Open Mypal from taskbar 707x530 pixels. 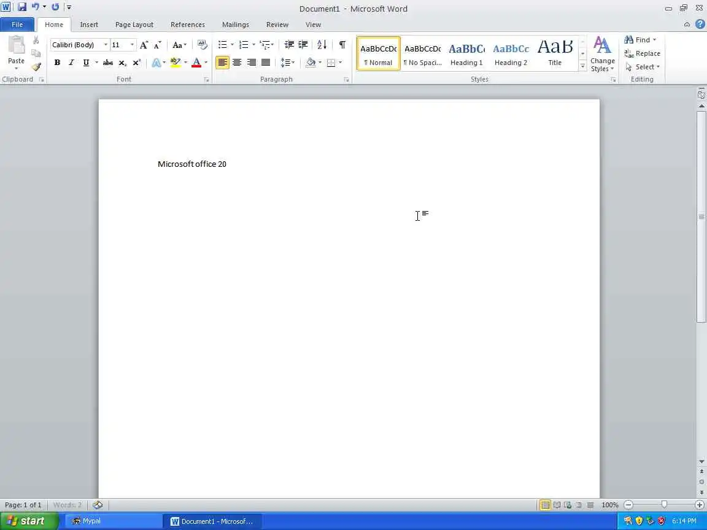click(x=114, y=521)
